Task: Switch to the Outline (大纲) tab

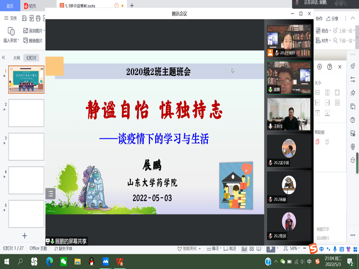Action: [x=17, y=58]
